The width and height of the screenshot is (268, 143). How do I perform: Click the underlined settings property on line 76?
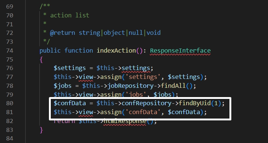click(x=136, y=68)
